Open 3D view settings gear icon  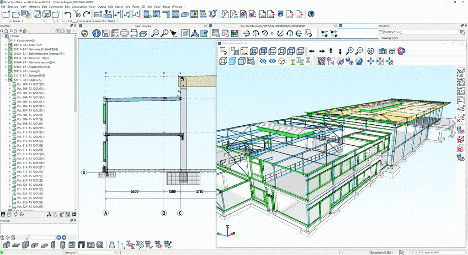click(371, 51)
